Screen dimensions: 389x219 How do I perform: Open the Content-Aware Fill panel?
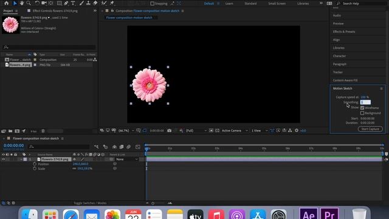coord(345,80)
